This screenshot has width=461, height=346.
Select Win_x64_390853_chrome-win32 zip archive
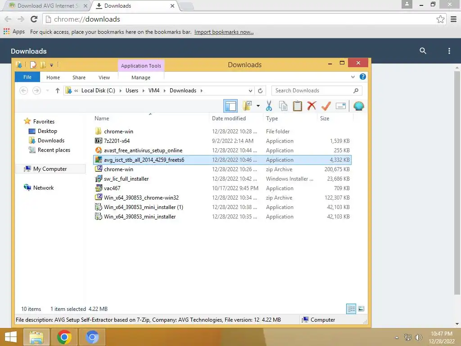[222, 197]
